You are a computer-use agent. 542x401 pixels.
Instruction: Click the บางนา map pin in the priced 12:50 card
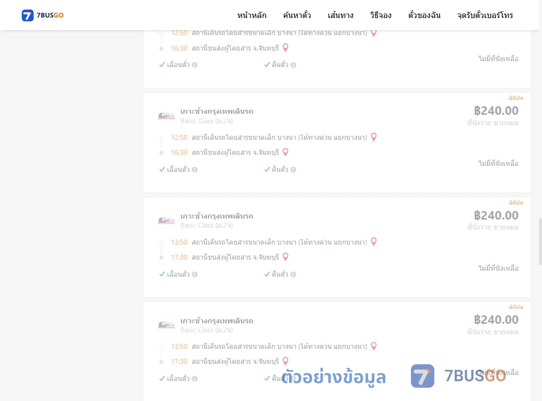(374, 137)
